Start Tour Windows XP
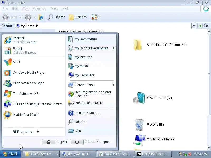Image resolution: width=211 pixels, height=158 pixels. 34,94
